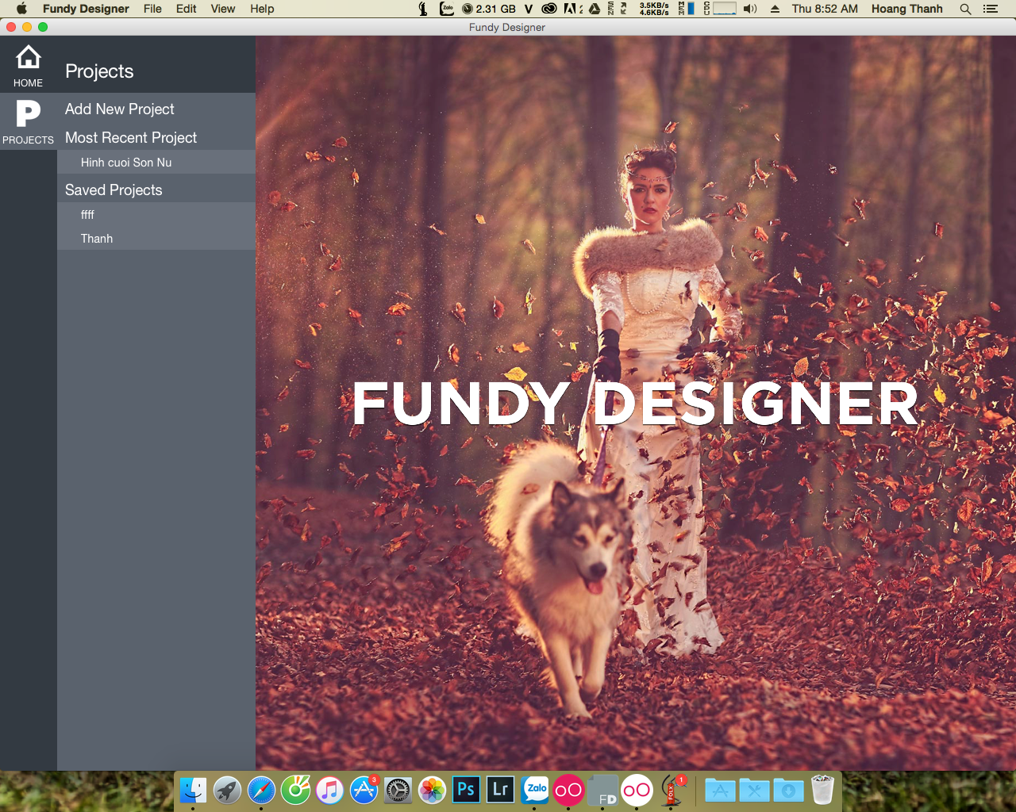Viewport: 1016px width, 812px height.
Task: Click Creative Cloud icon in menu bar
Action: pyautogui.click(x=549, y=9)
